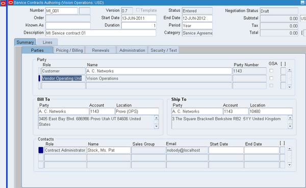Image resolution: width=306 pixels, height=188 pixels.
Task: Click the Ship To Account field 1143
Action: point(236,112)
